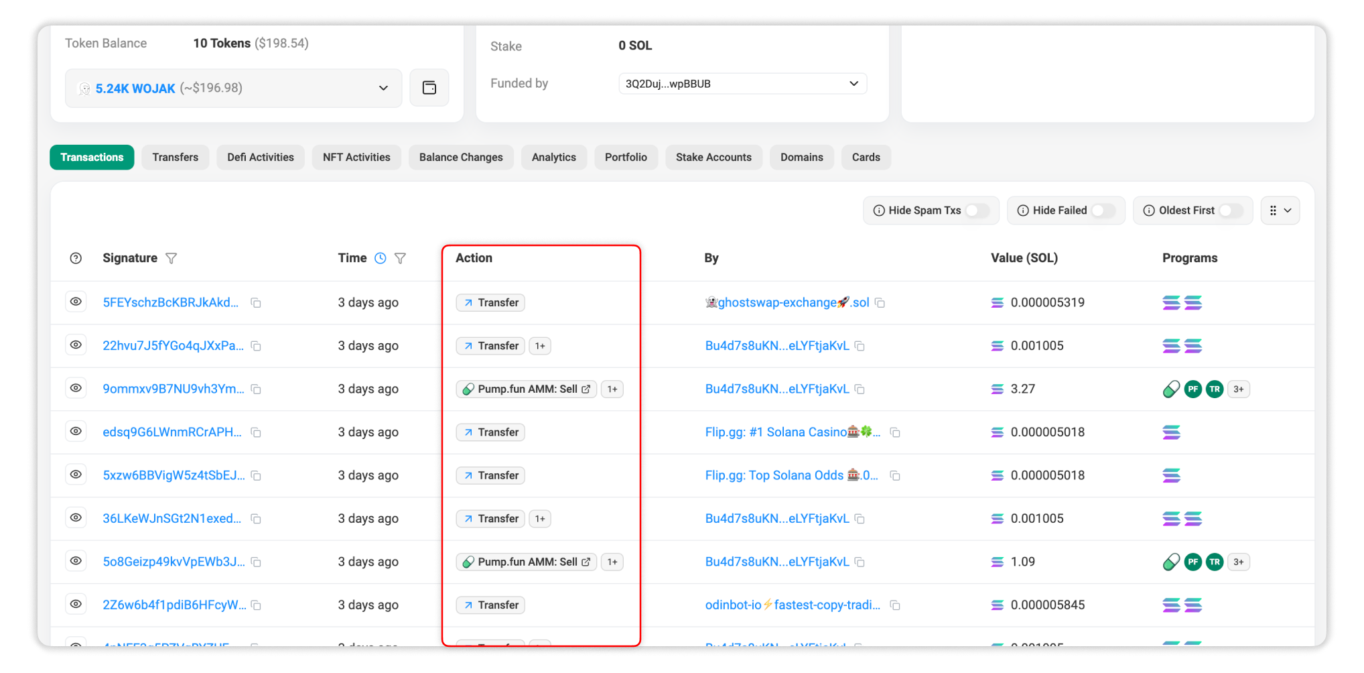The height and width of the screenshot is (673, 1364).
Task: Click the Pump.fun pill program icon
Action: click(x=1170, y=389)
